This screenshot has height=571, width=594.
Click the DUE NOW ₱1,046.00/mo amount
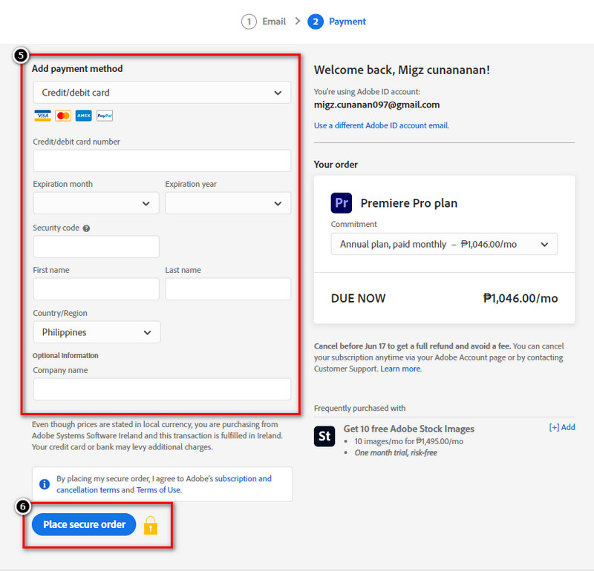pos(520,298)
